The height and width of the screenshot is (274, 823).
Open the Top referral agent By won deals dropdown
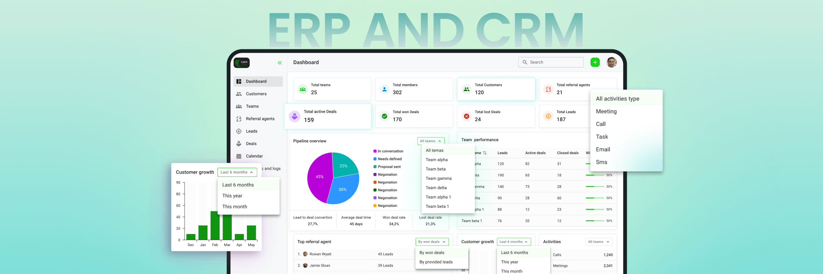[x=432, y=242]
